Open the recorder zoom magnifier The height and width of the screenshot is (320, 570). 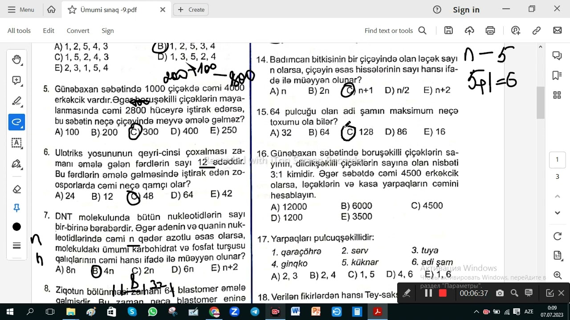514,293
